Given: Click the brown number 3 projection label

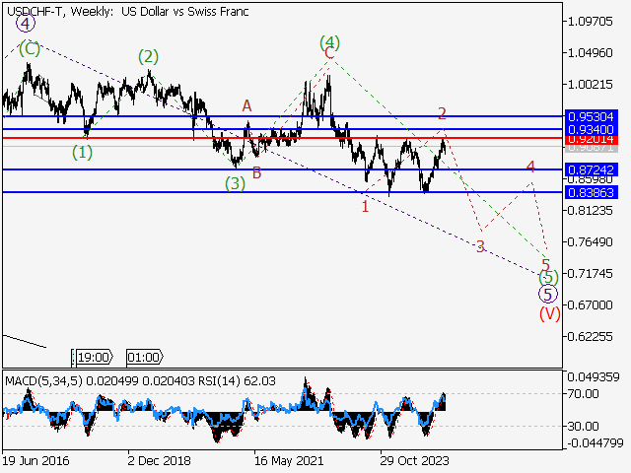Looking at the screenshot, I should [480, 245].
